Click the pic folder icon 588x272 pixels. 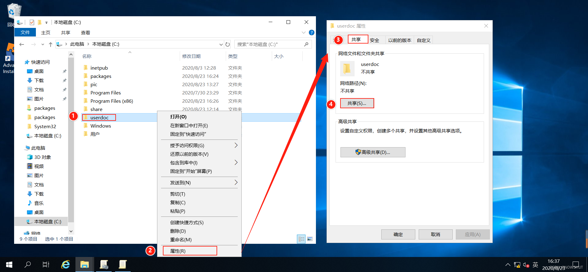pyautogui.click(x=86, y=84)
